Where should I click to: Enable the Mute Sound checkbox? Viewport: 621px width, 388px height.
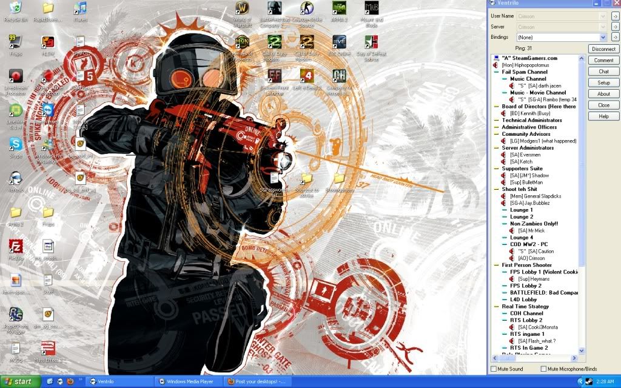click(494, 369)
